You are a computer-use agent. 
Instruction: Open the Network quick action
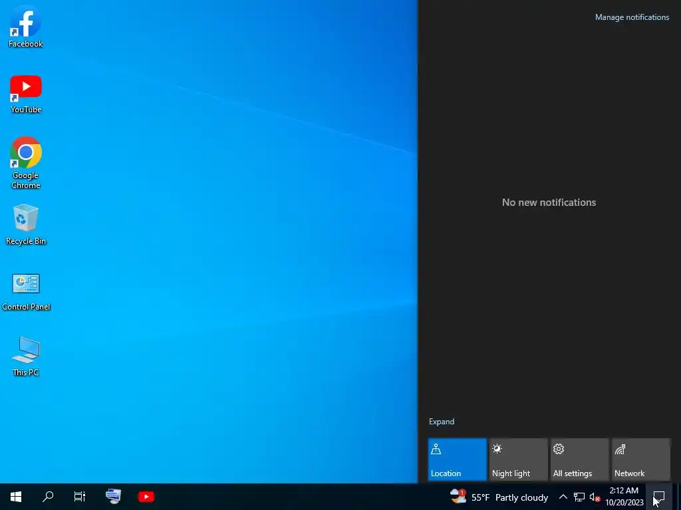pos(641,460)
